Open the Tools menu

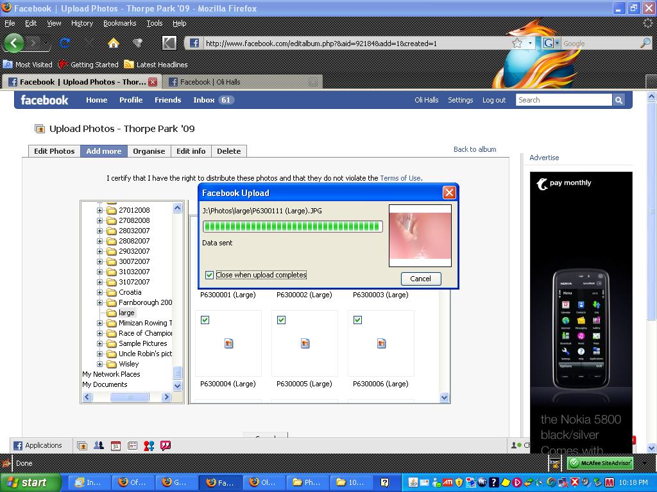[154, 24]
